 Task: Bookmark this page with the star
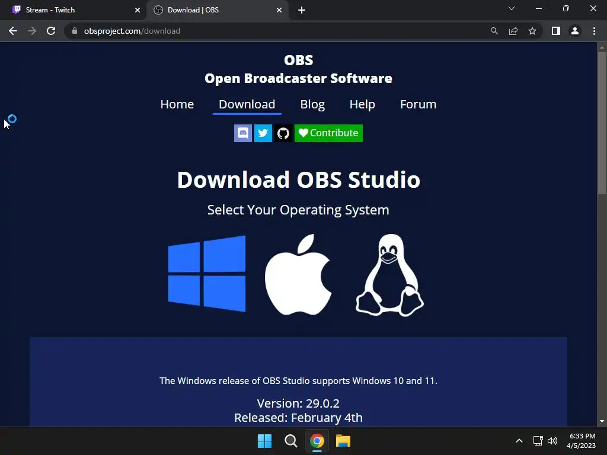(x=532, y=31)
